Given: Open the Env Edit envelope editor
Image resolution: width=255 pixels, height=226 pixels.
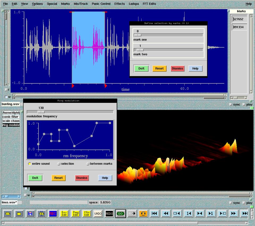Looking at the screenshot, I should (x=64, y=214).
